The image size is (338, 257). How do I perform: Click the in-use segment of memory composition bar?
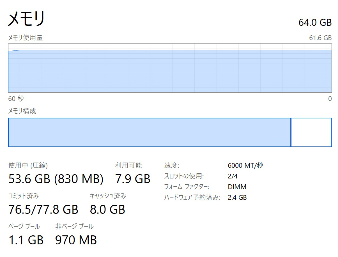149,132
